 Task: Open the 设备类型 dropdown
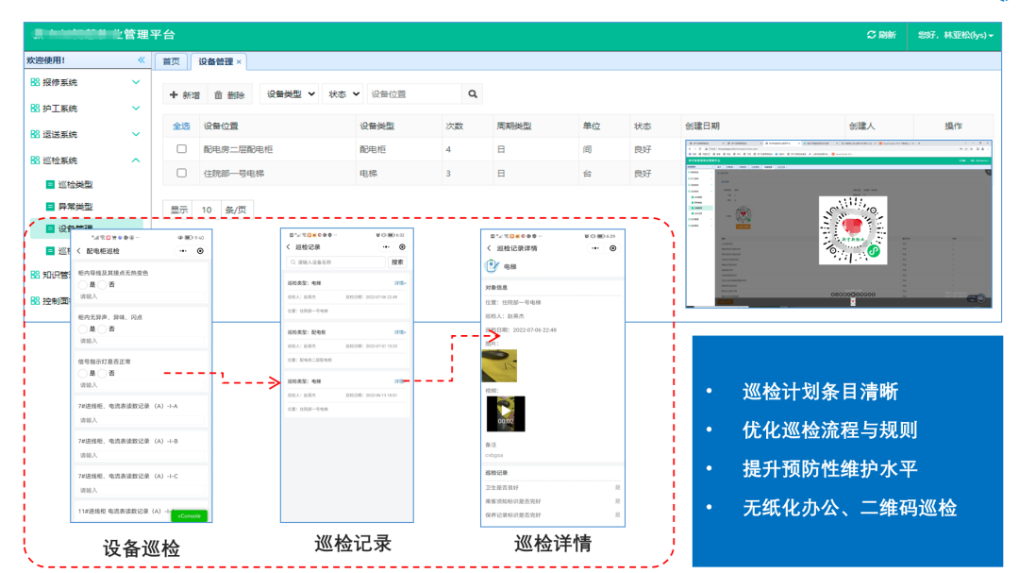pos(290,94)
